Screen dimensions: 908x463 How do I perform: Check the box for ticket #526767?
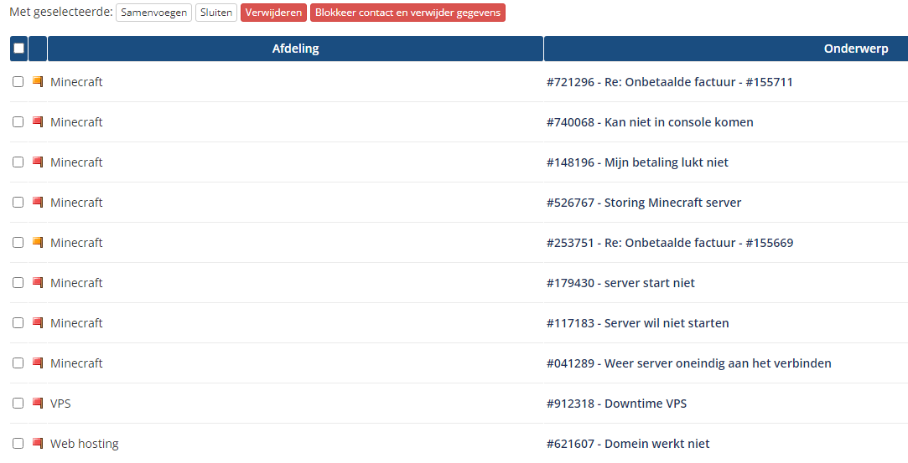18,203
